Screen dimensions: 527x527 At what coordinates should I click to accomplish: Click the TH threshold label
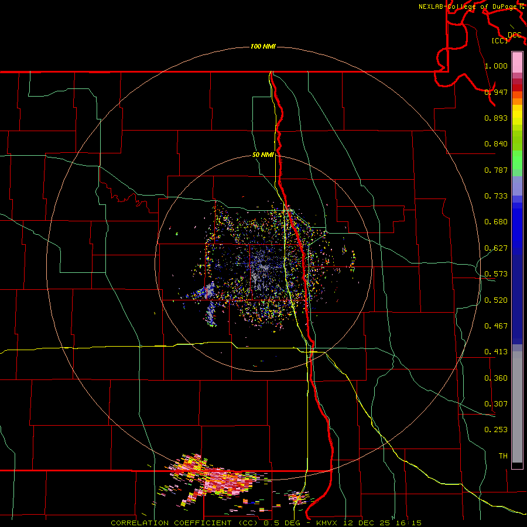coord(503,456)
